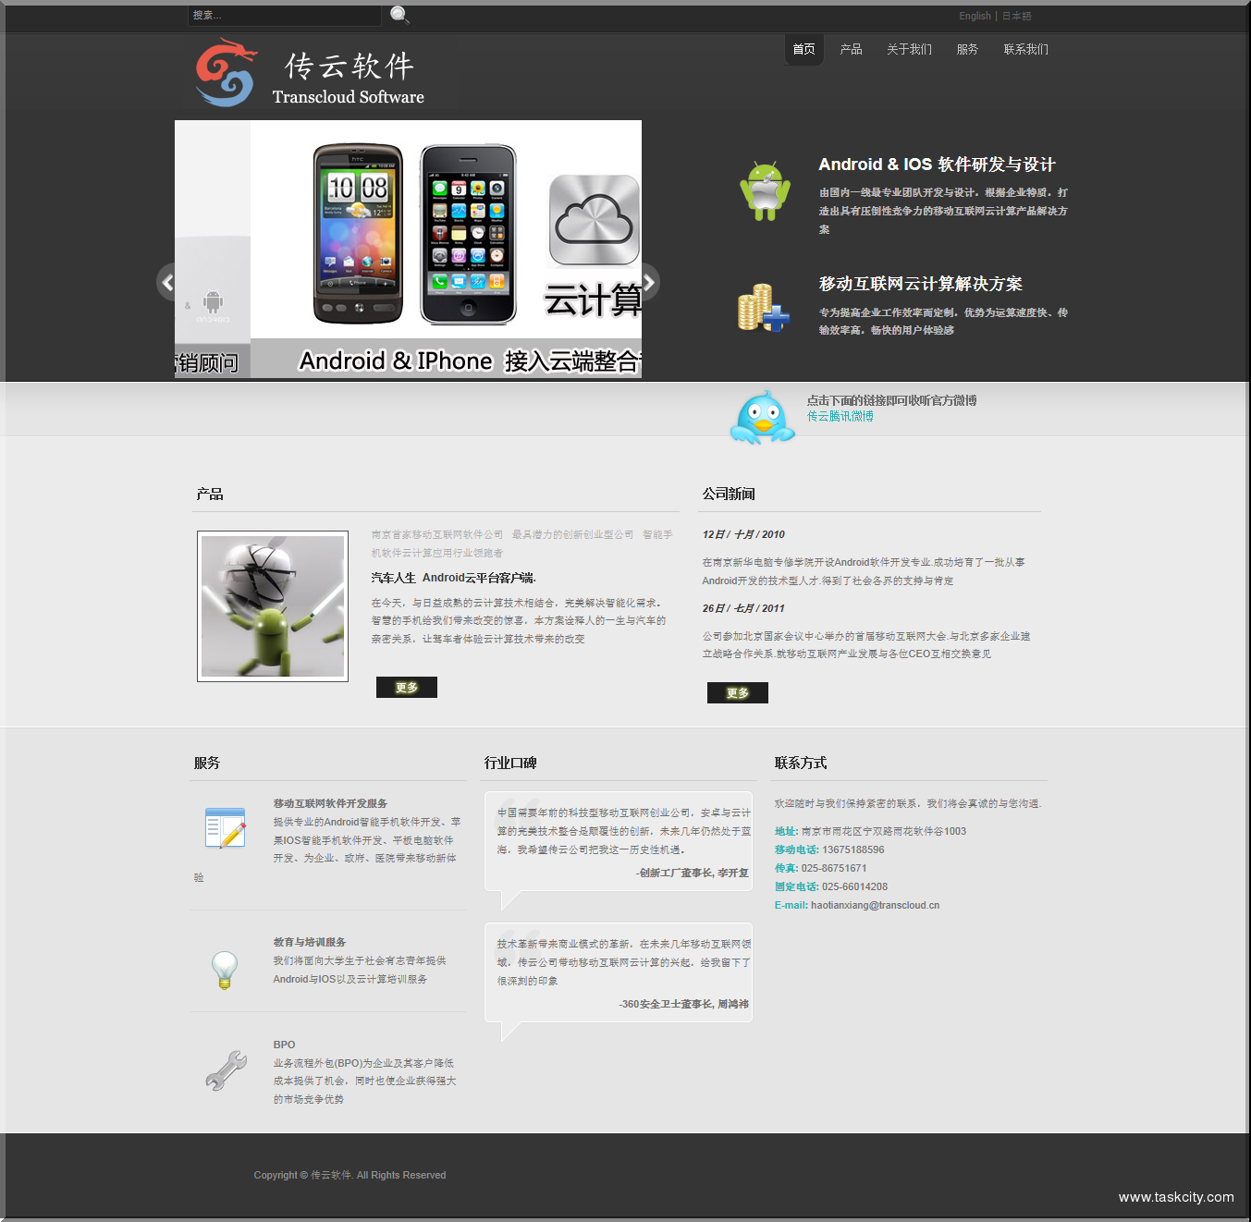Click landline number 025-66014208

[854, 886]
